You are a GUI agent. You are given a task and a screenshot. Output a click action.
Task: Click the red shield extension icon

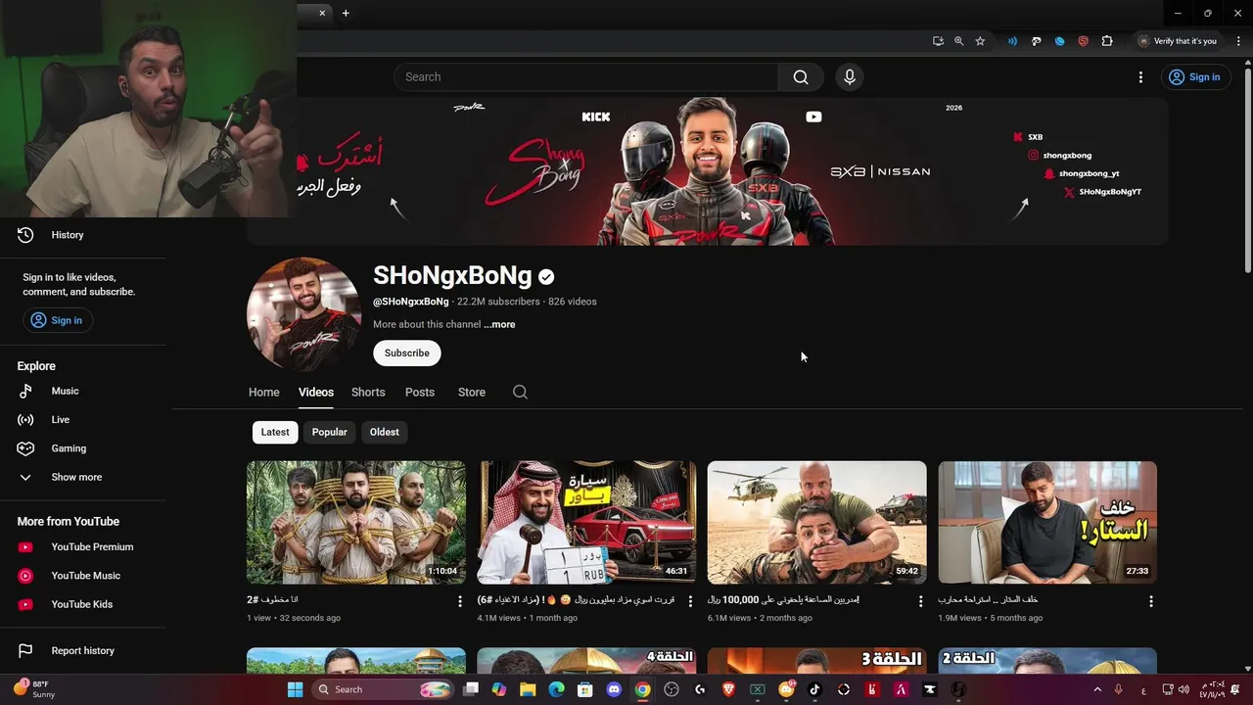pos(1083,41)
